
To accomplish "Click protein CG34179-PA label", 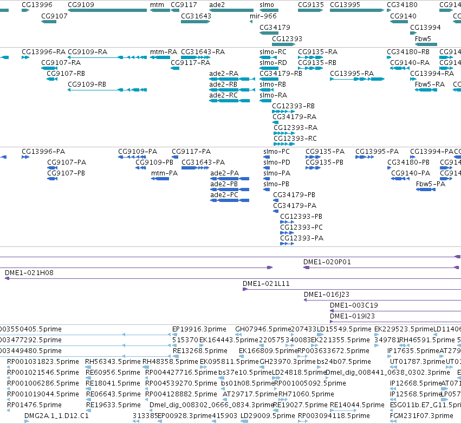I will pyautogui.click(x=295, y=206).
